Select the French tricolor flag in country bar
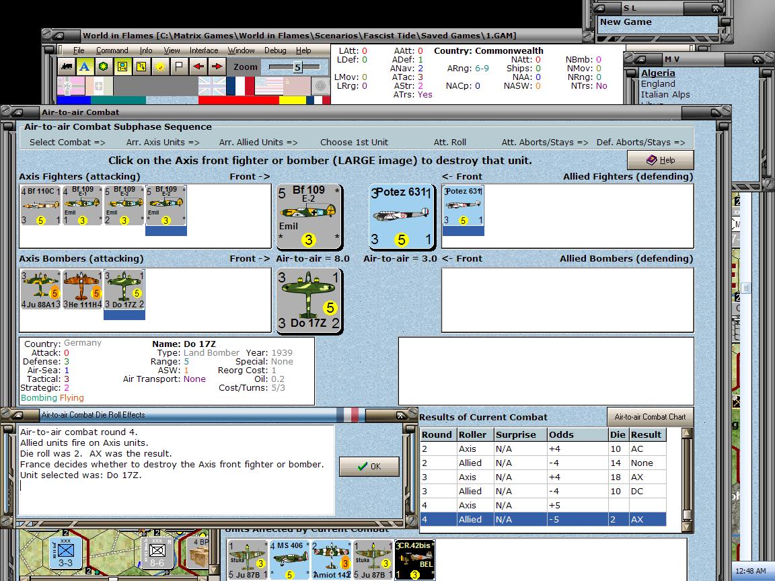This screenshot has height=581, width=775. point(240,86)
